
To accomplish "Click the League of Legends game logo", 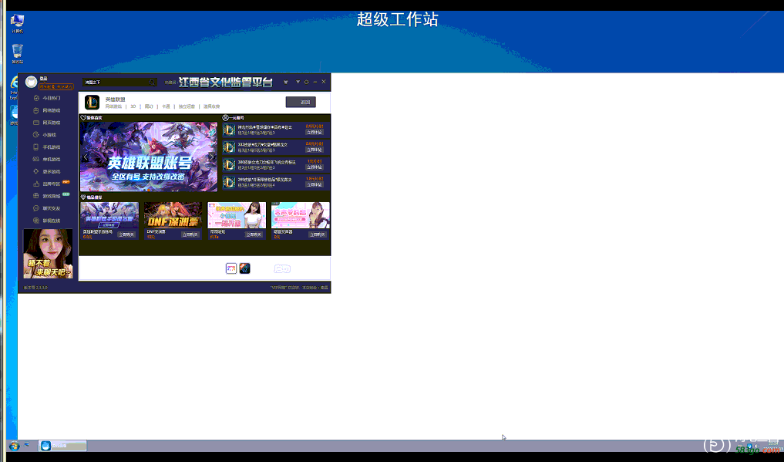I will point(92,103).
